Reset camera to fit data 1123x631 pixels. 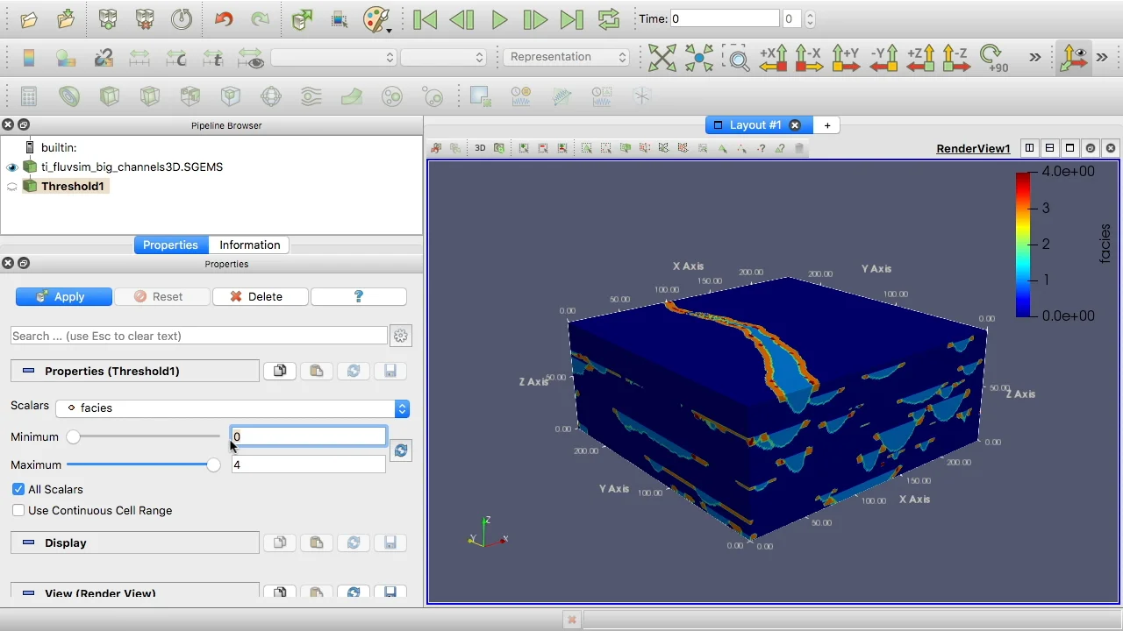[x=662, y=58]
